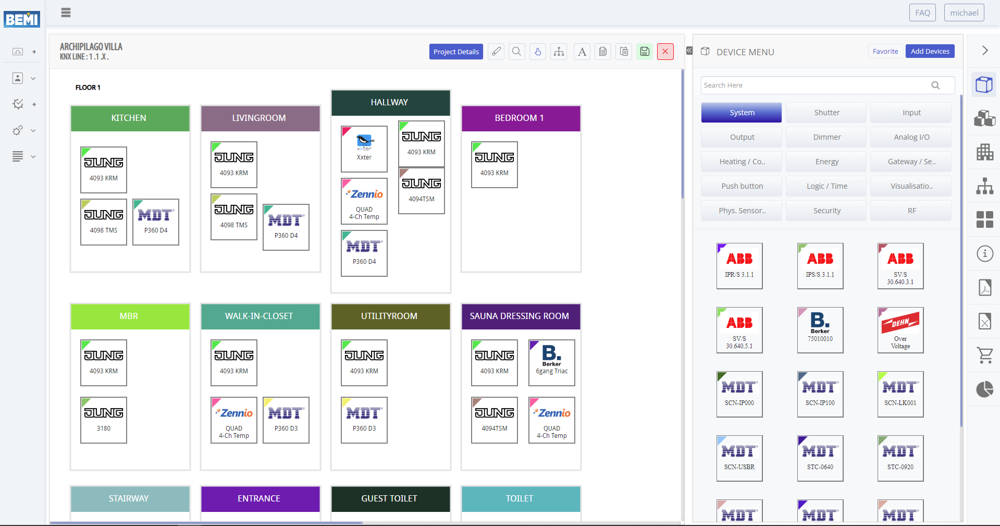Select the Phys. Sensor.. category tab
The height and width of the screenshot is (526, 1000).
point(742,211)
